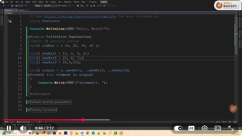Image resolution: width=242 pixels, height=136 pixels.
Task: Collapse the foreach block
Action: click(x=29, y=75)
